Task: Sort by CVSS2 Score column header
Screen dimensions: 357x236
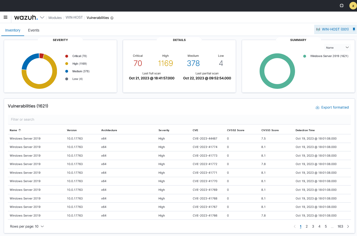Action: (236, 130)
